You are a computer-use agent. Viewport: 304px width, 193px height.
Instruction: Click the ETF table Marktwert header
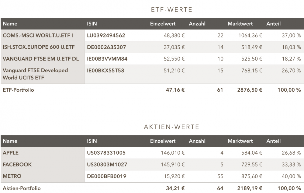pyautogui.click(x=240, y=24)
